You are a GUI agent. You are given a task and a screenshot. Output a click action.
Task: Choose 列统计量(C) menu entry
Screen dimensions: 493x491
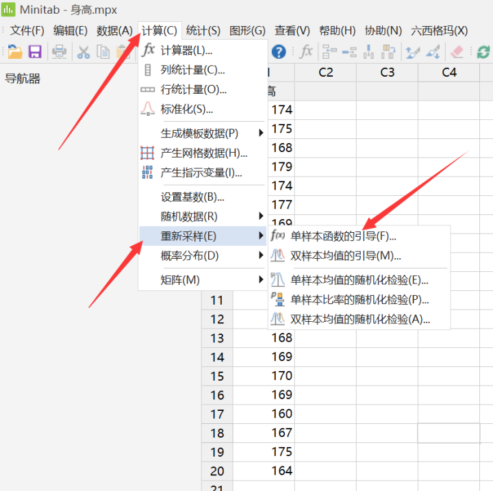coord(203,70)
